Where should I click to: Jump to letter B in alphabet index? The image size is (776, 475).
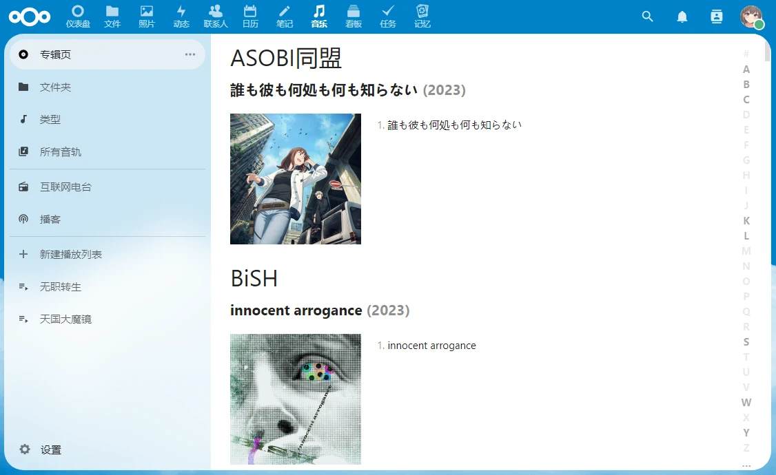(746, 85)
